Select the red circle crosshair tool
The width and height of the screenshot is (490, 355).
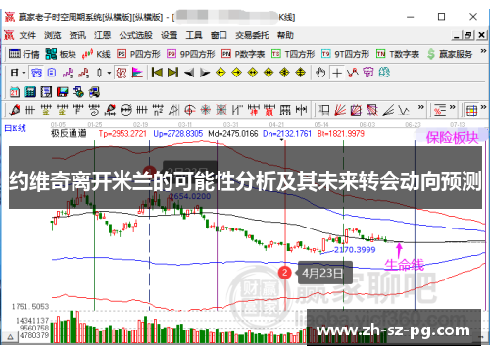[x=190, y=110]
